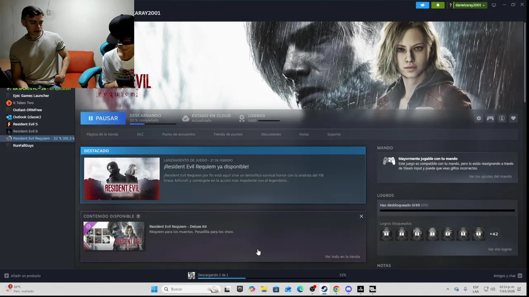
Task: Select Outlast-DRMFree in library
Action: point(27,110)
